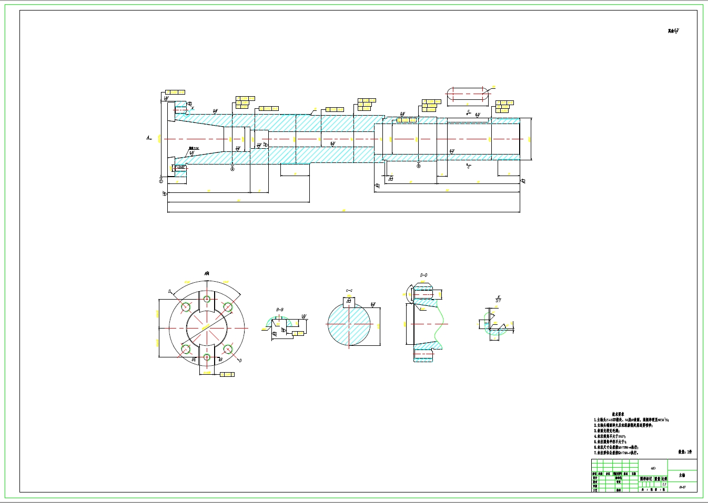Click the 01-07 drawing number
The width and height of the screenshot is (708, 503).
(x=682, y=487)
